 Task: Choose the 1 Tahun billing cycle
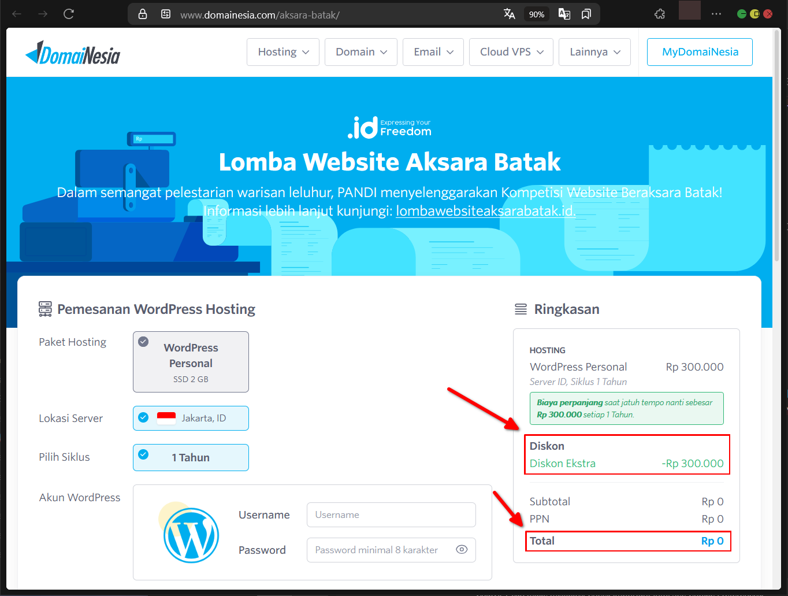(191, 457)
